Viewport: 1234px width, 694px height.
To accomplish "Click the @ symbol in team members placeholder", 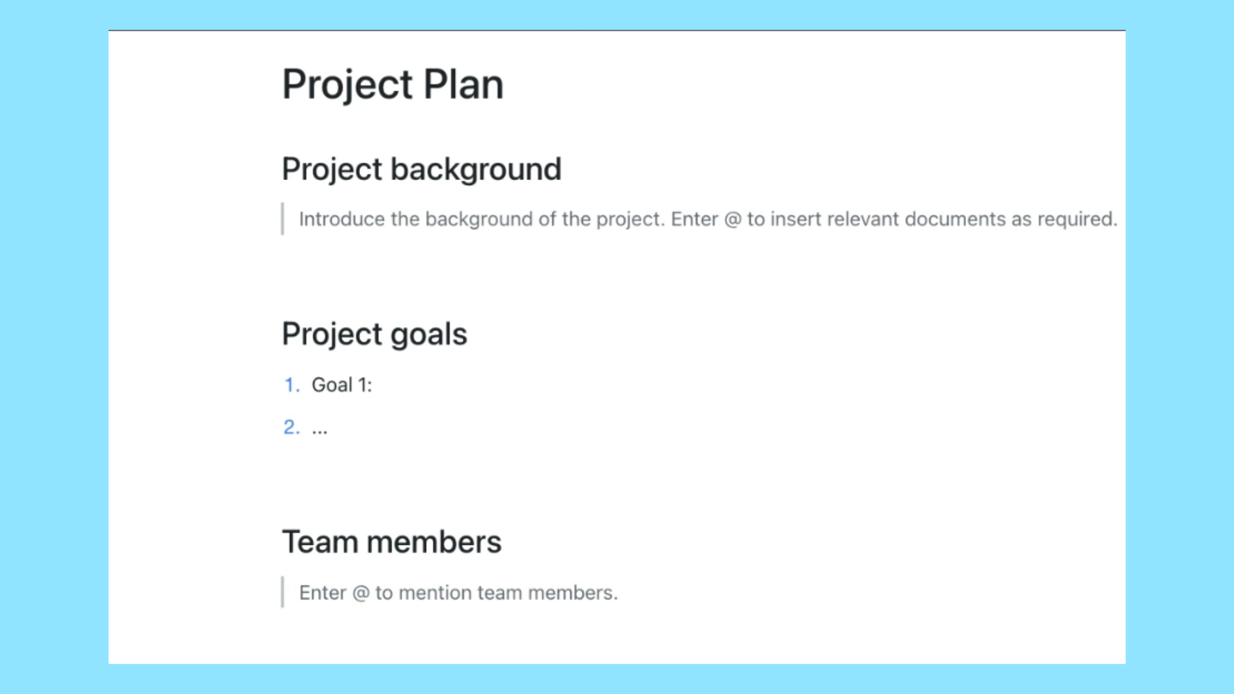I will coord(361,593).
